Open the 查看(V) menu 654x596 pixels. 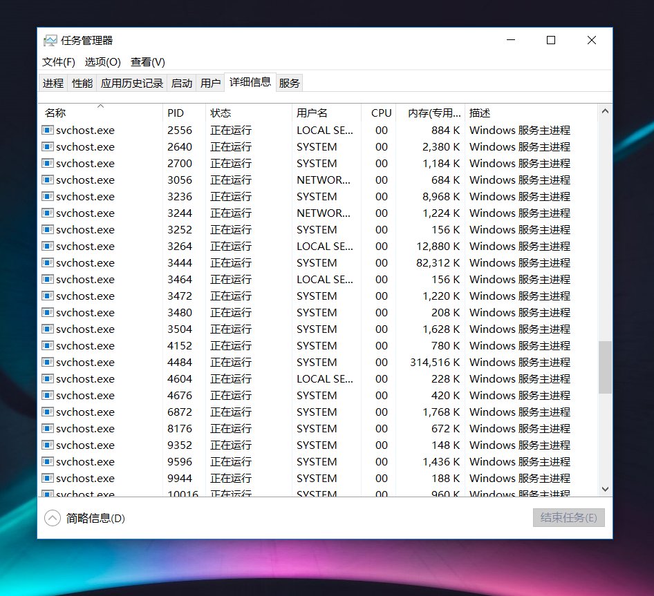tap(148, 62)
